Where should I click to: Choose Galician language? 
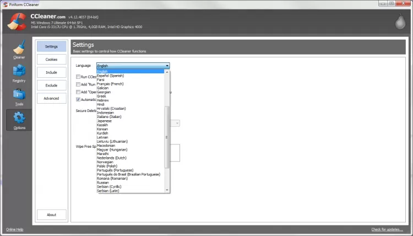tap(131, 88)
